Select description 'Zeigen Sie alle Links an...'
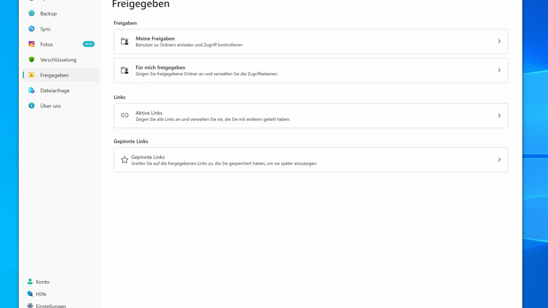Screen dimensions: 548x308 pos(213,119)
